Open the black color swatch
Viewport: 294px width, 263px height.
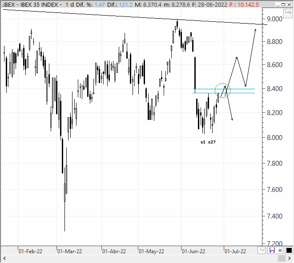pos(289,250)
